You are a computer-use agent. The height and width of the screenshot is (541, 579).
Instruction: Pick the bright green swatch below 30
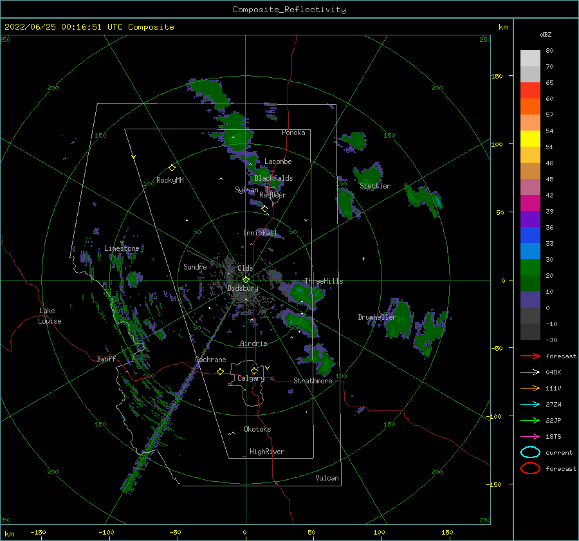pyautogui.click(x=530, y=267)
